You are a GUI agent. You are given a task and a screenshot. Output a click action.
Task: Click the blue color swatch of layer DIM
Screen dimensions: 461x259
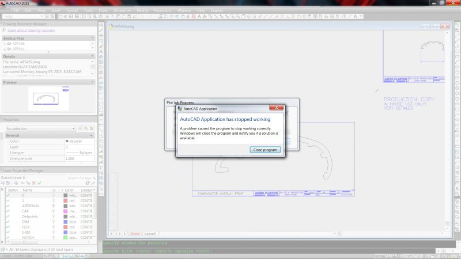(66, 222)
